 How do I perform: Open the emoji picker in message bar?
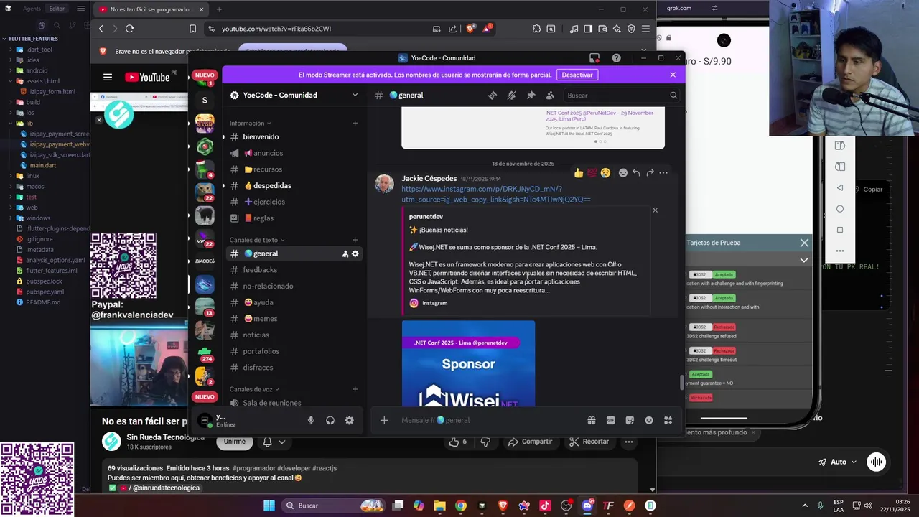[649, 420]
